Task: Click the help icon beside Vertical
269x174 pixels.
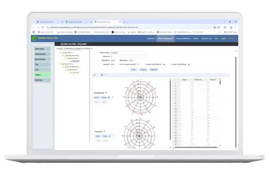Action: [104, 131]
